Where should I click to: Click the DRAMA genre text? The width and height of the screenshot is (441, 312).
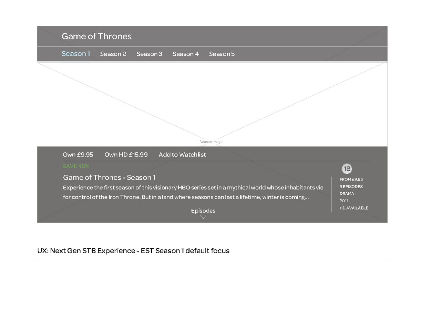tap(347, 193)
